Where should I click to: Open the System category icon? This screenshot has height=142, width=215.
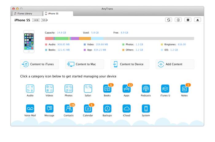tap(146, 109)
